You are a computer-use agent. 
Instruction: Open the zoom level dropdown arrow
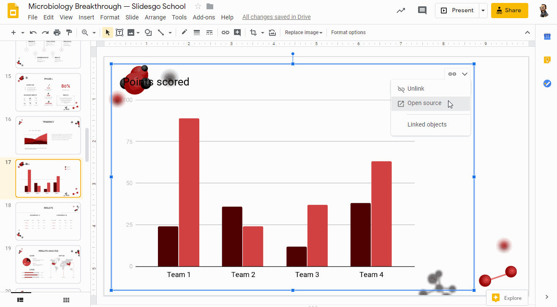[94, 32]
